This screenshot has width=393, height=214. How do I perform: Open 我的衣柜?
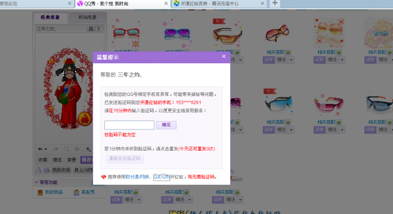pos(61,170)
